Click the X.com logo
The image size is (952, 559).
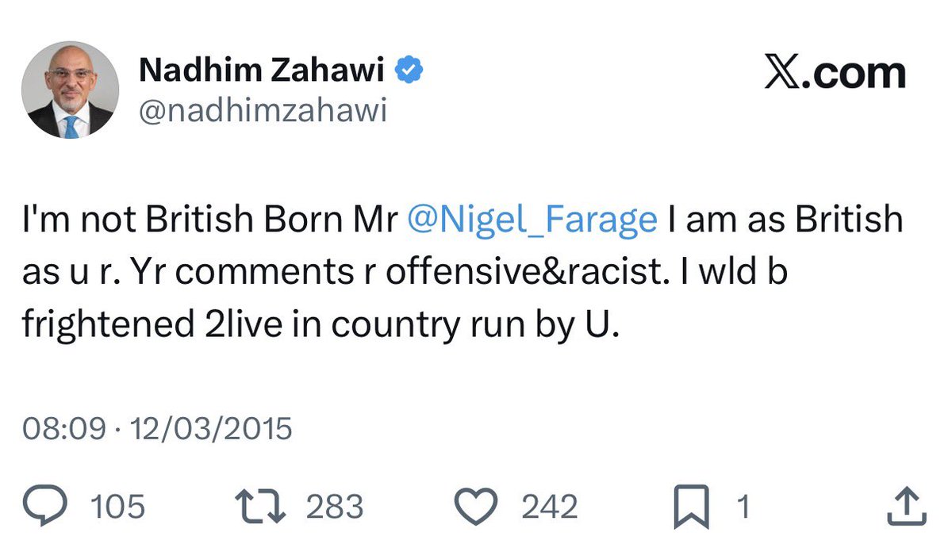[x=835, y=74]
